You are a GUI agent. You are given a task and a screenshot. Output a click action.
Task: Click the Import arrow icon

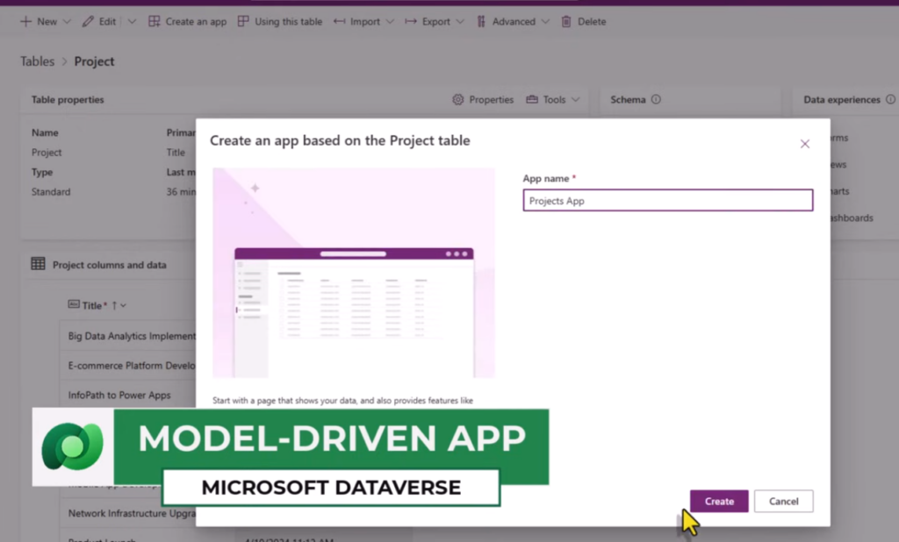340,21
